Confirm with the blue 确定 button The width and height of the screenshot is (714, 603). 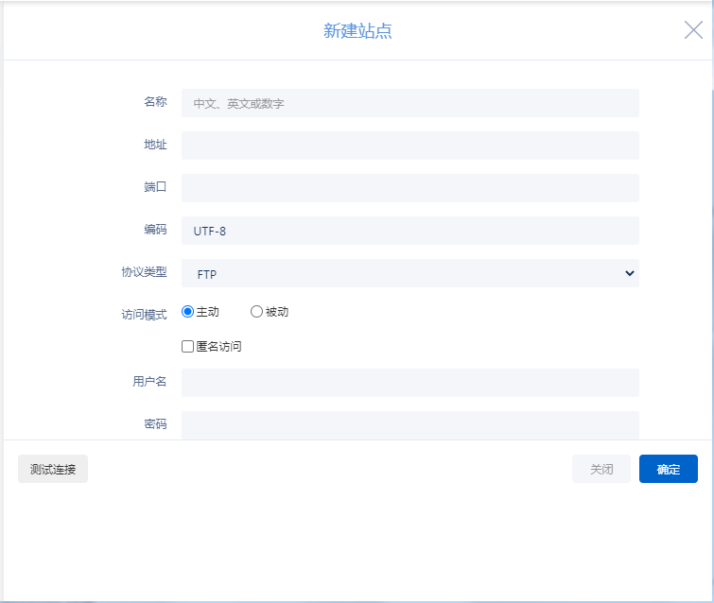coord(668,469)
